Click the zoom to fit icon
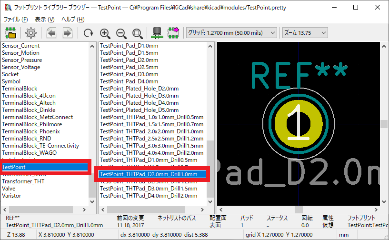389x240 pixels. coord(137,33)
